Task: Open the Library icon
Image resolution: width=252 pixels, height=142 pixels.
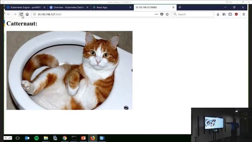Action: click(x=224, y=14)
